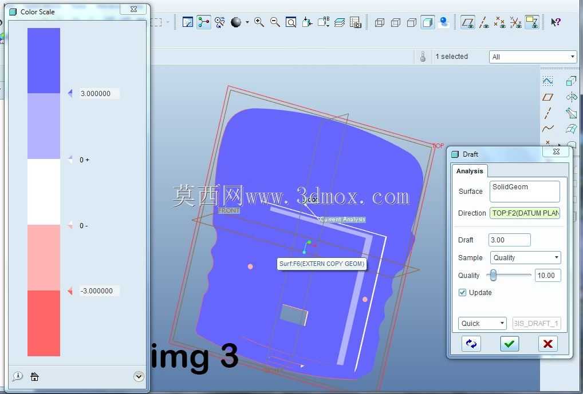The image size is (583, 394).
Task: Toggle datum point display
Action: (500, 22)
